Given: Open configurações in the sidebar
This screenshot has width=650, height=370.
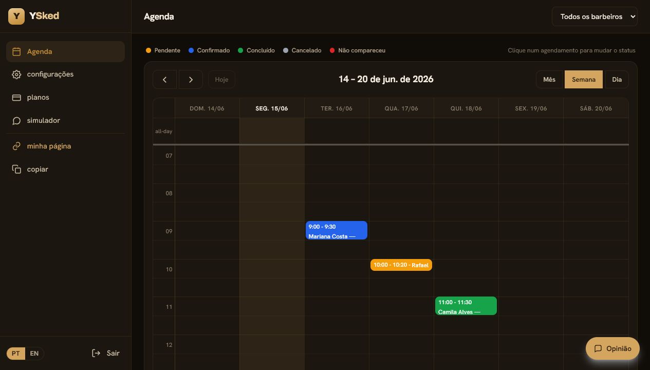Looking at the screenshot, I should click(65, 75).
